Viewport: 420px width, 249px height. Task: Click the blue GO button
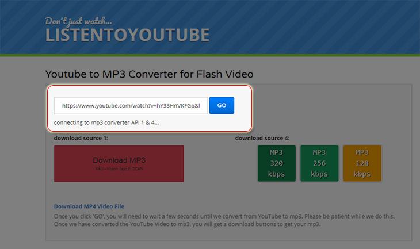[x=222, y=105]
